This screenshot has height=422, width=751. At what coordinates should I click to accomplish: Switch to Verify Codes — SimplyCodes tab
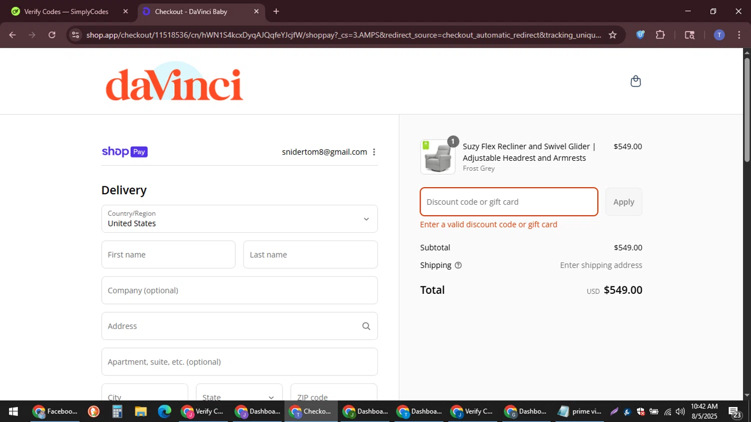(66, 12)
